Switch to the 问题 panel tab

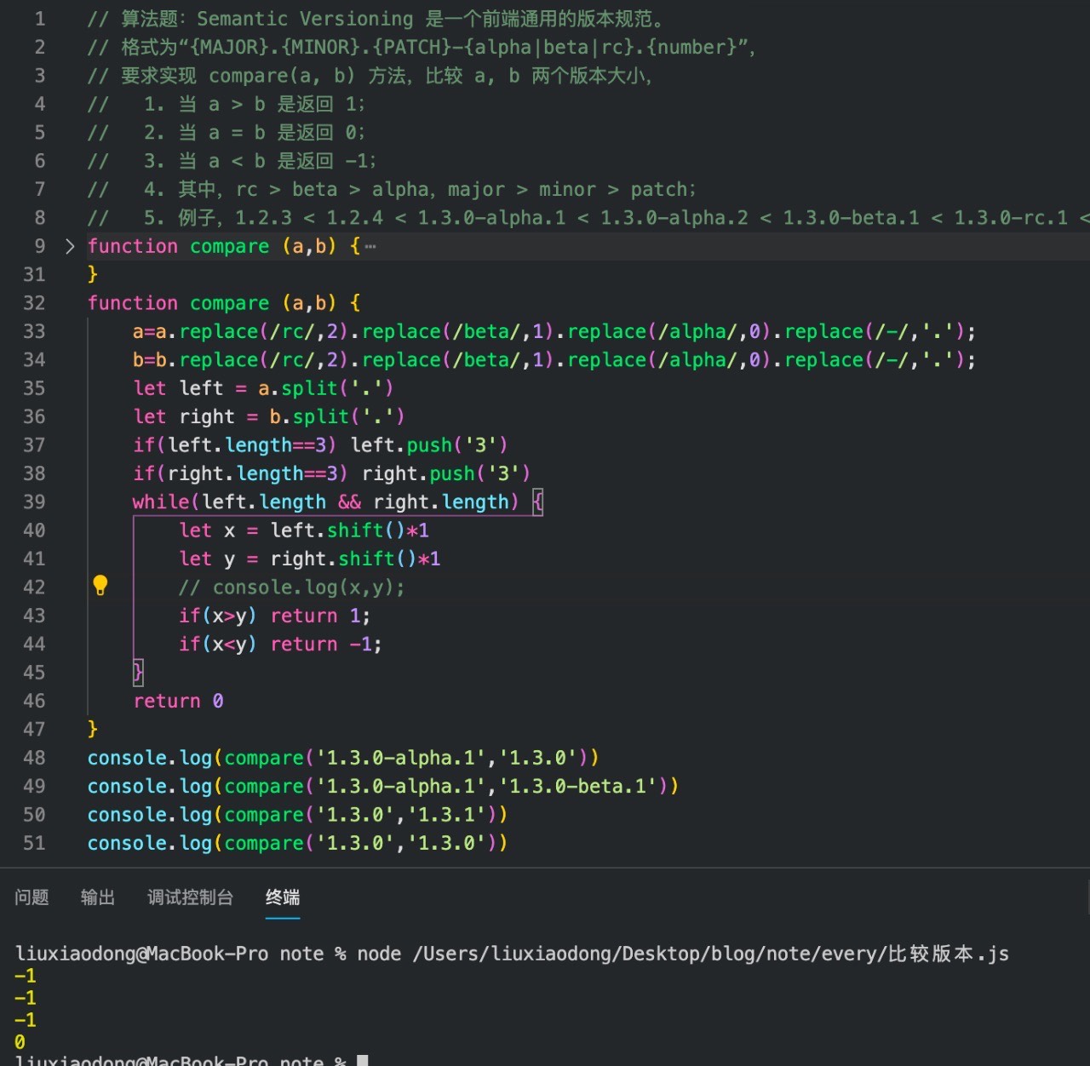pyautogui.click(x=32, y=897)
